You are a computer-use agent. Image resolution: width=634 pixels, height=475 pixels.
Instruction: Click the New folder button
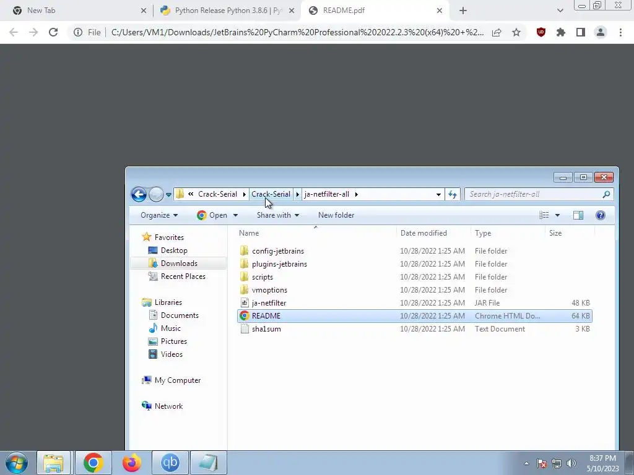point(336,215)
